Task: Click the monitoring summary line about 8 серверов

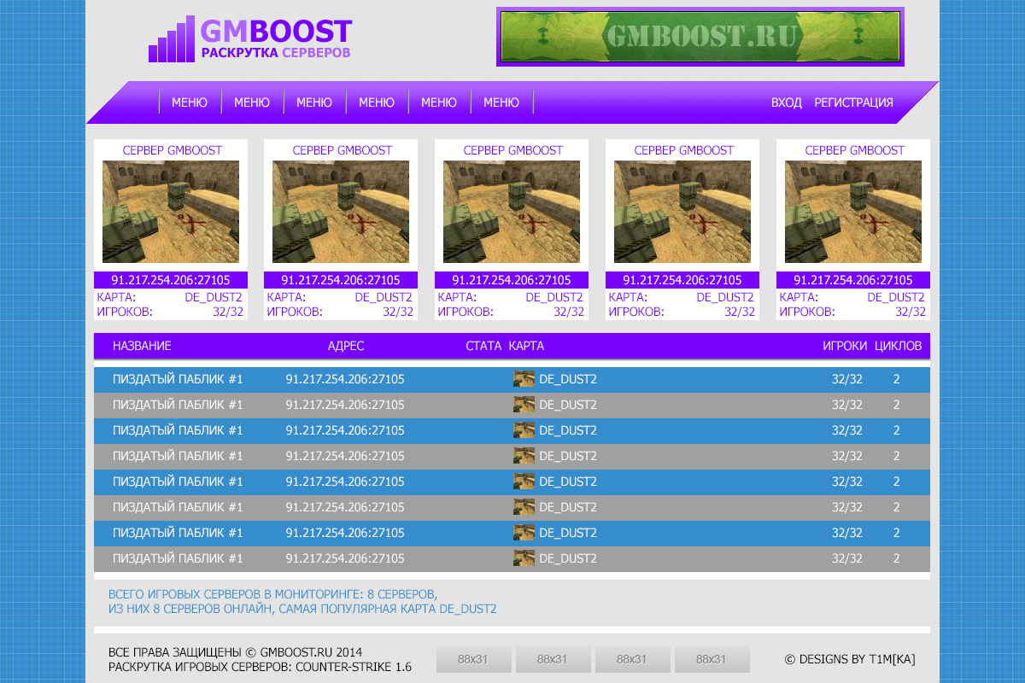Action: [272, 593]
